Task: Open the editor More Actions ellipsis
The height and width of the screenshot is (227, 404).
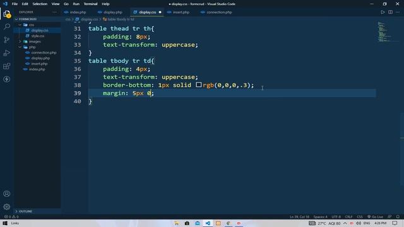Action: tap(398, 12)
